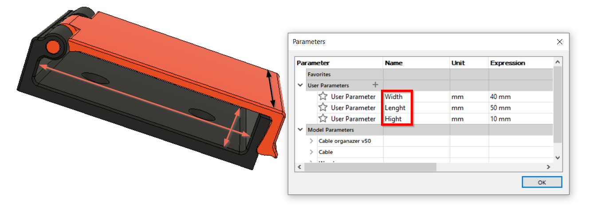
Task: Click the horizontal scrollbar right arrow
Action: tap(549, 167)
